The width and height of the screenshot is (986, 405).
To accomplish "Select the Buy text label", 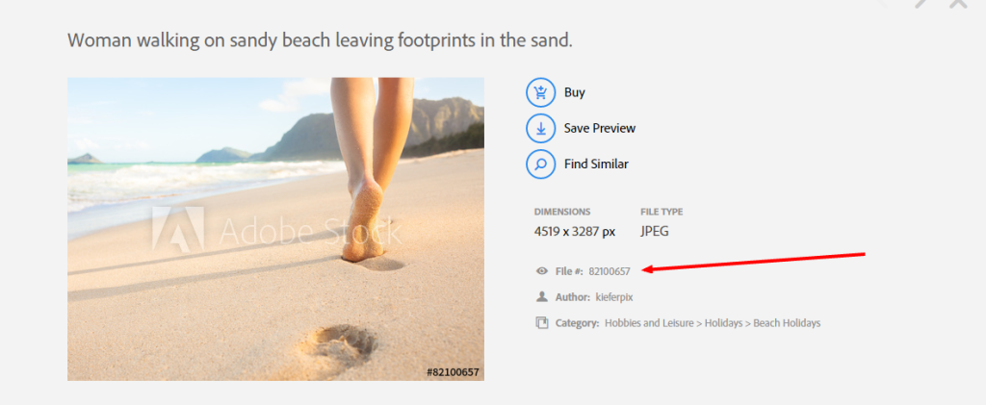I will tap(575, 92).
